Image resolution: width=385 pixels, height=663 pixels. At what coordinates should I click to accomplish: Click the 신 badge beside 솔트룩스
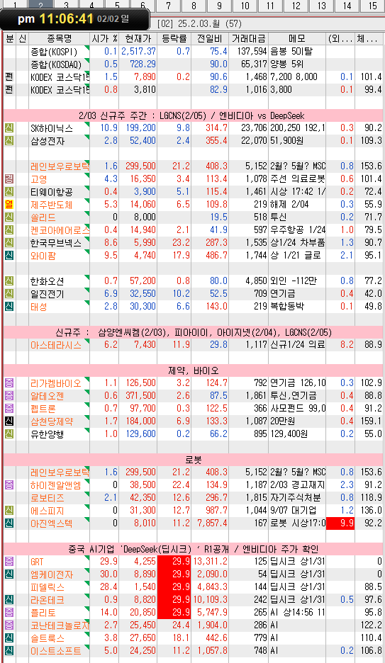pos(9,637)
